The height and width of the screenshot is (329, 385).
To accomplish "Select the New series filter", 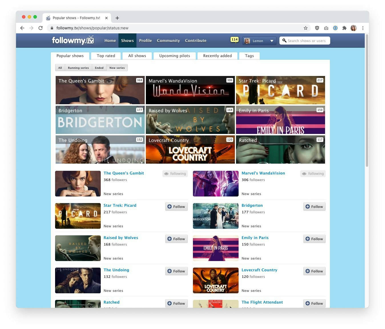I will coord(117,68).
